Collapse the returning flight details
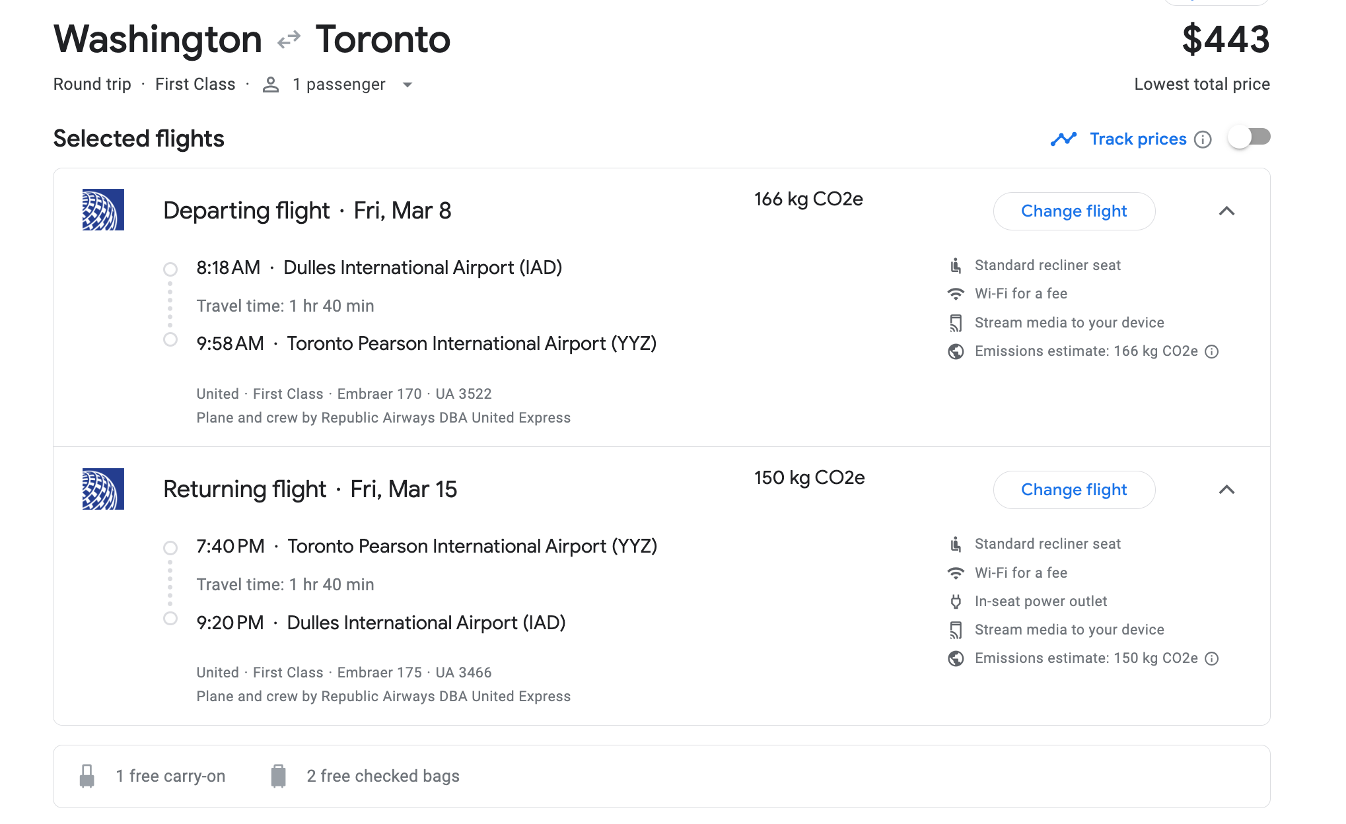1346x824 pixels. coord(1226,490)
